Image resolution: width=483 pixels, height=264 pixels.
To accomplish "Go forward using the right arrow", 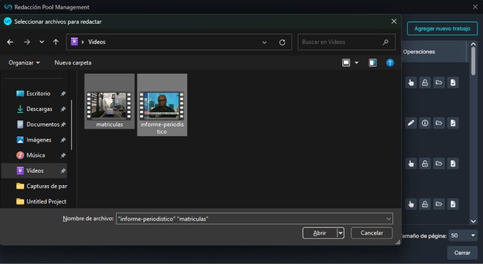I will [27, 42].
